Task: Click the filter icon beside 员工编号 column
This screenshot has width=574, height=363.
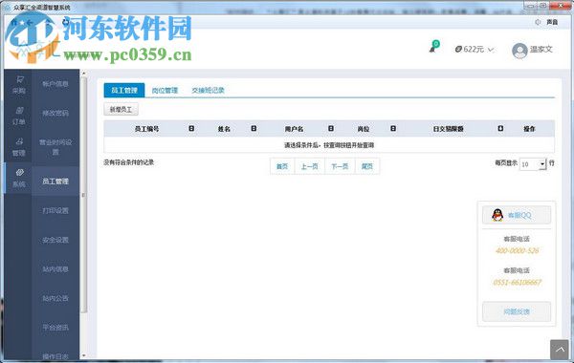Action: point(191,128)
